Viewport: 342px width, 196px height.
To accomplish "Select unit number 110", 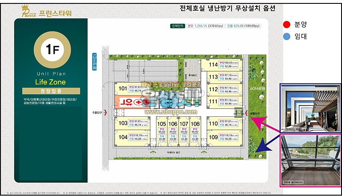I will pyautogui.click(x=213, y=124).
